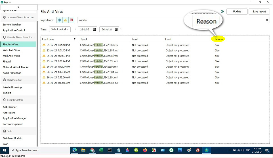Open calendar for 26-Jul-21 end date

click(x=116, y=29)
